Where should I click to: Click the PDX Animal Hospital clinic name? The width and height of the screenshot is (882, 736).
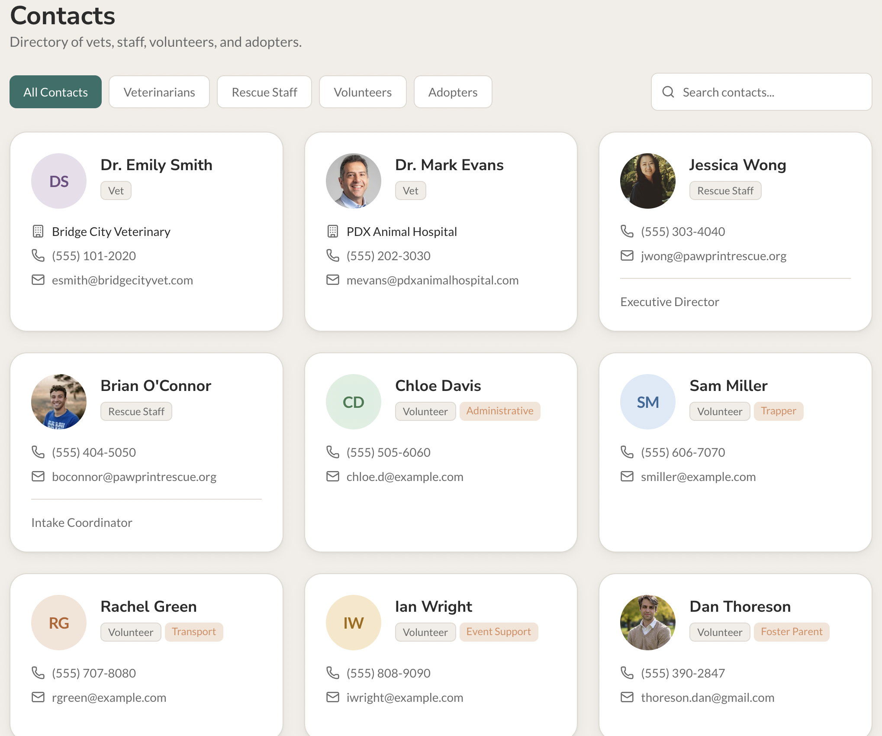coord(402,232)
